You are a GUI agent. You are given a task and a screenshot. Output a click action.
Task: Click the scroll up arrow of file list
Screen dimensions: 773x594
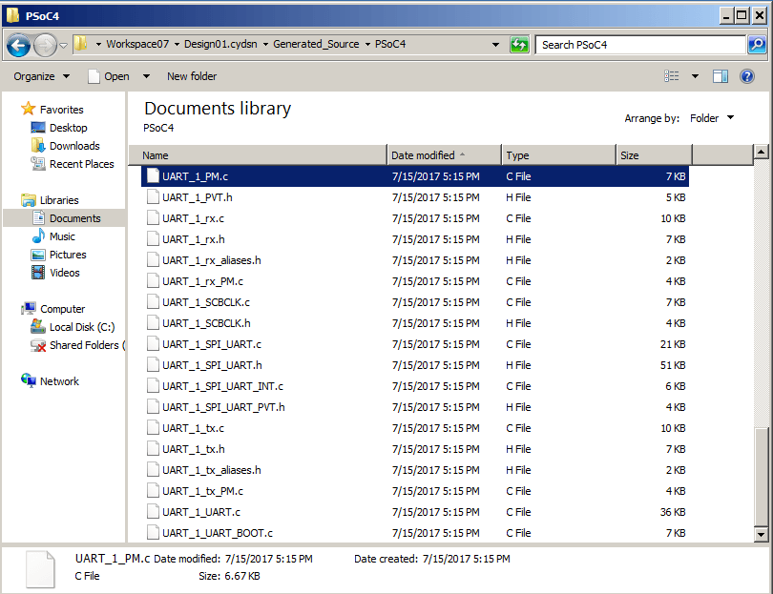coord(761,153)
